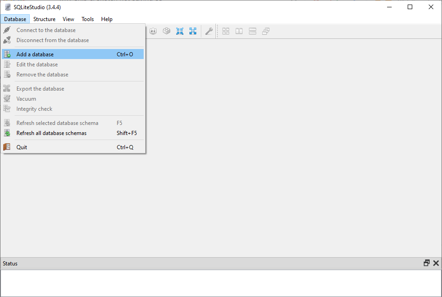
Task: Click the cascade windows toolbar icon
Action: [266, 31]
